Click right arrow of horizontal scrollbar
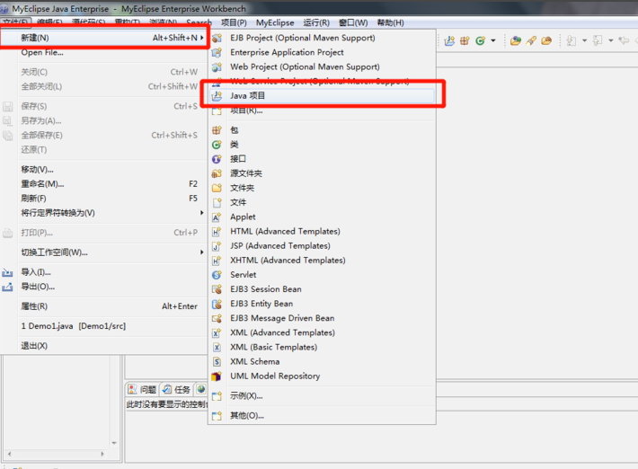 pos(102,454)
